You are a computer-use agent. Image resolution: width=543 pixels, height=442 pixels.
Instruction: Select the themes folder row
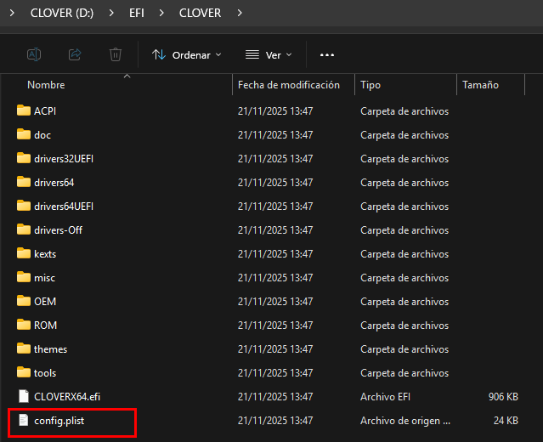coord(50,349)
